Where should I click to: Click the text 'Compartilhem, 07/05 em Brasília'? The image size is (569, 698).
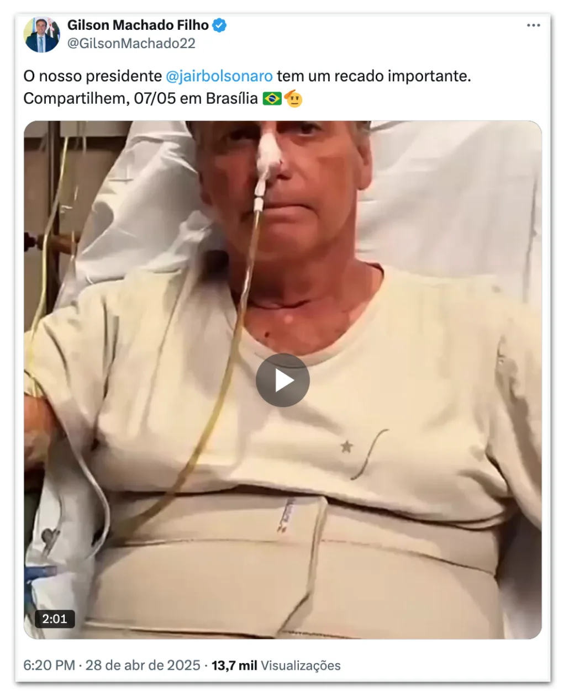[140, 99]
